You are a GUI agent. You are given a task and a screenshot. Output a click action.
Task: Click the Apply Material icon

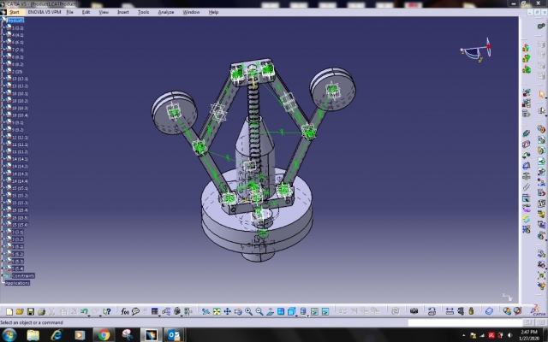click(x=489, y=311)
